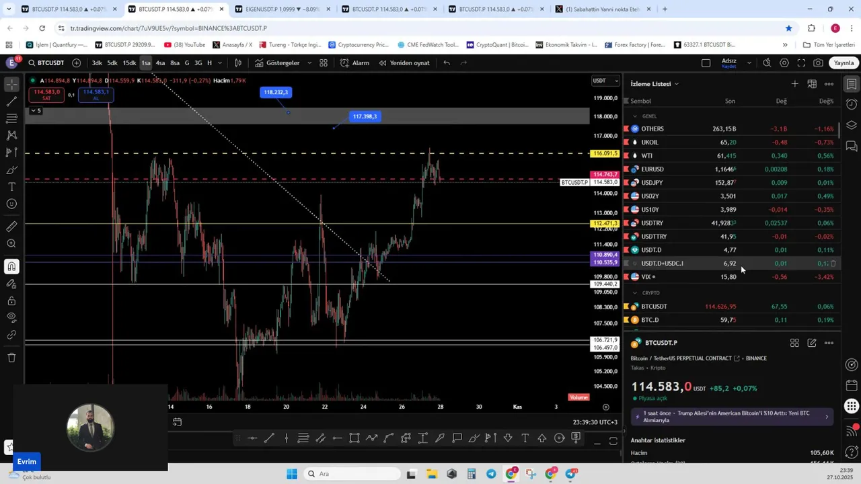Screen dimensions: 861x484
Task: Select the crosshair cursor tool
Action: click(11, 85)
